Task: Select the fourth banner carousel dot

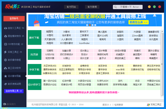Action: pos(95,25)
